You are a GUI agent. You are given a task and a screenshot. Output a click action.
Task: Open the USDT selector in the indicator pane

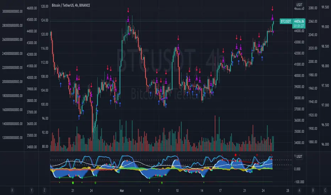(299, 157)
